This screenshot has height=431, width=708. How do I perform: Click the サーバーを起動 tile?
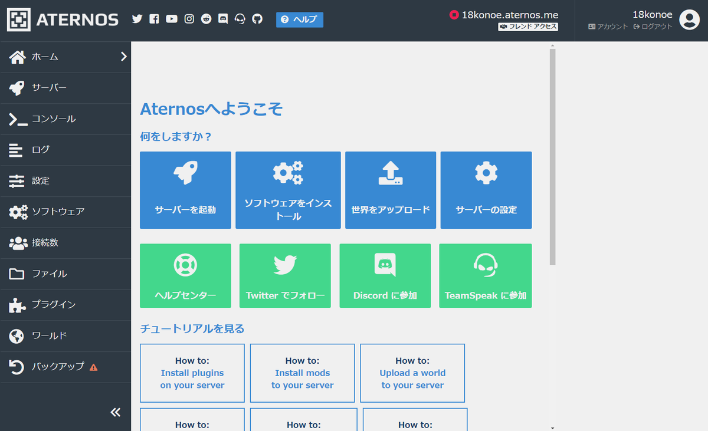(185, 190)
